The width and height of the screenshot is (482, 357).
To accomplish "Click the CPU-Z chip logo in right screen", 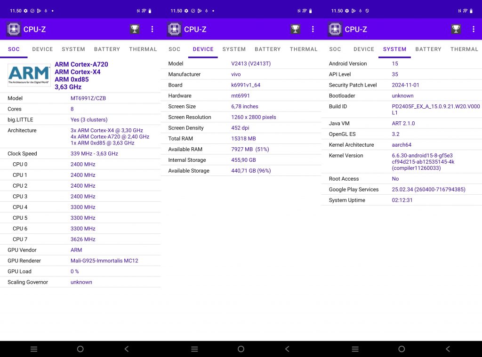I will tap(335, 29).
